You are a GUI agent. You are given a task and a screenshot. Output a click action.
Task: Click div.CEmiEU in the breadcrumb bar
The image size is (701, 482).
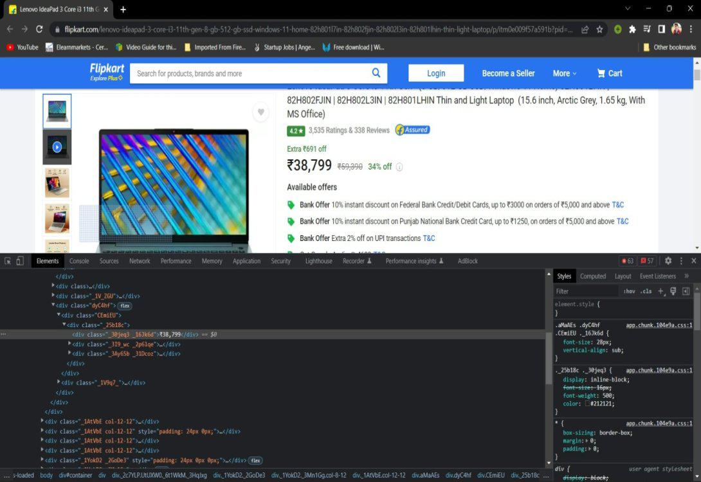(491, 475)
